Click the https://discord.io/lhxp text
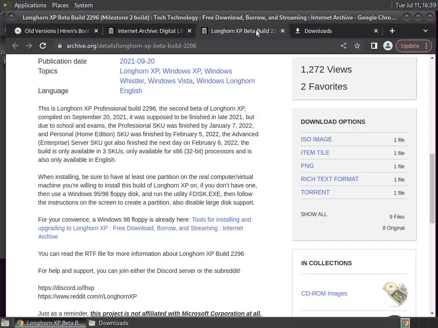 pos(66,288)
